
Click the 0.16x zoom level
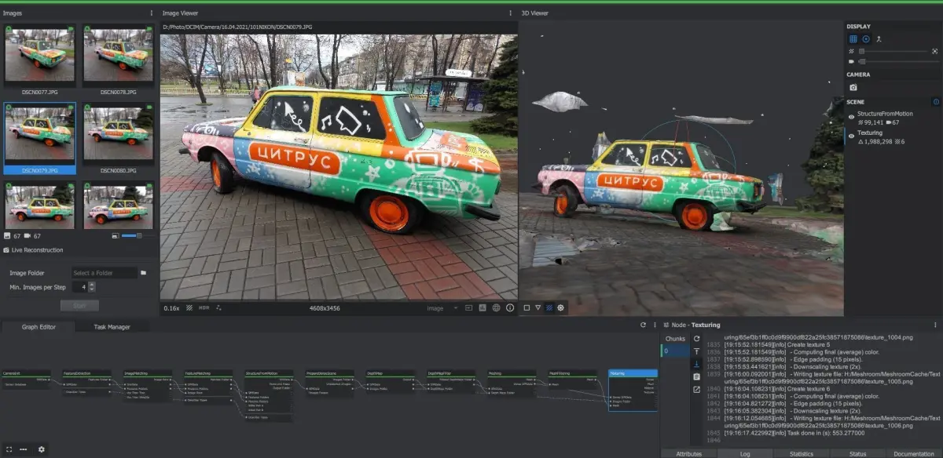[171, 308]
